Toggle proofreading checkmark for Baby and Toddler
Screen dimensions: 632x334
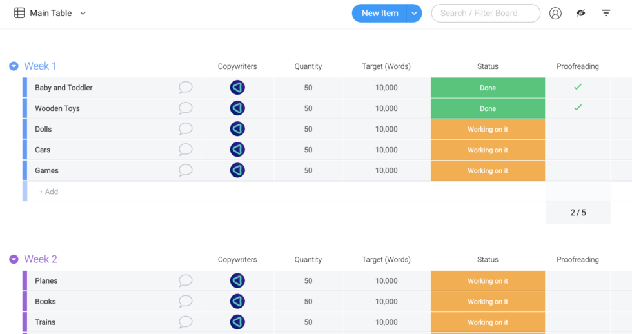[x=578, y=87]
